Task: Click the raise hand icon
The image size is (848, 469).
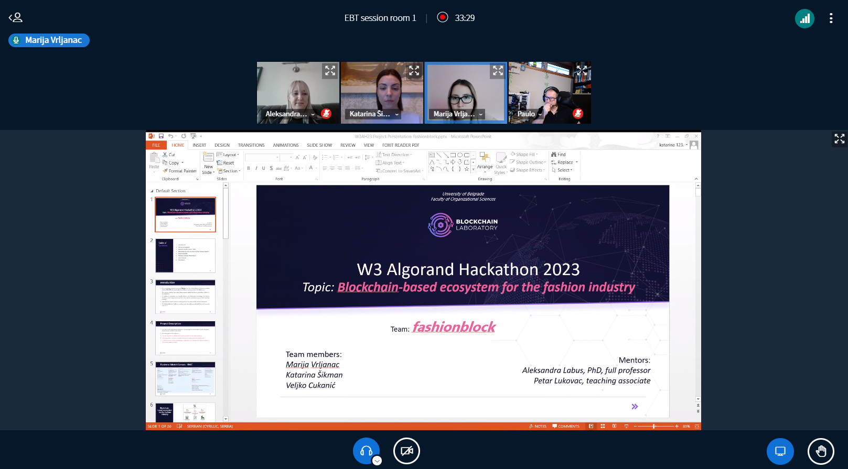Action: 821,451
